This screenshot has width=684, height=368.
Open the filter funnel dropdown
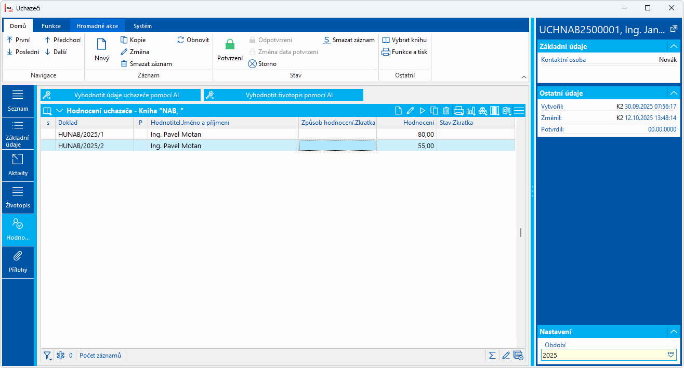[48, 356]
